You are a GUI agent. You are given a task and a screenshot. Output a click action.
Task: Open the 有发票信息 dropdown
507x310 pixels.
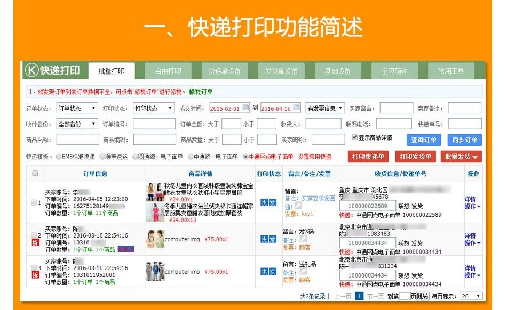point(326,108)
